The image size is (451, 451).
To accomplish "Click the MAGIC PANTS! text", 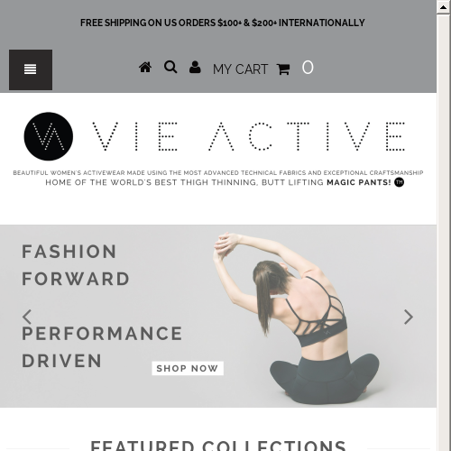I will pos(359,182).
